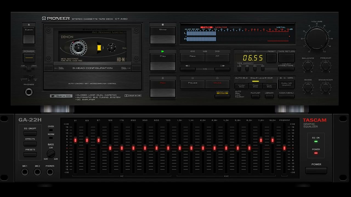This screenshot has width=351, height=197.
Task: Click the Over Bias button
Action: (269, 86)
